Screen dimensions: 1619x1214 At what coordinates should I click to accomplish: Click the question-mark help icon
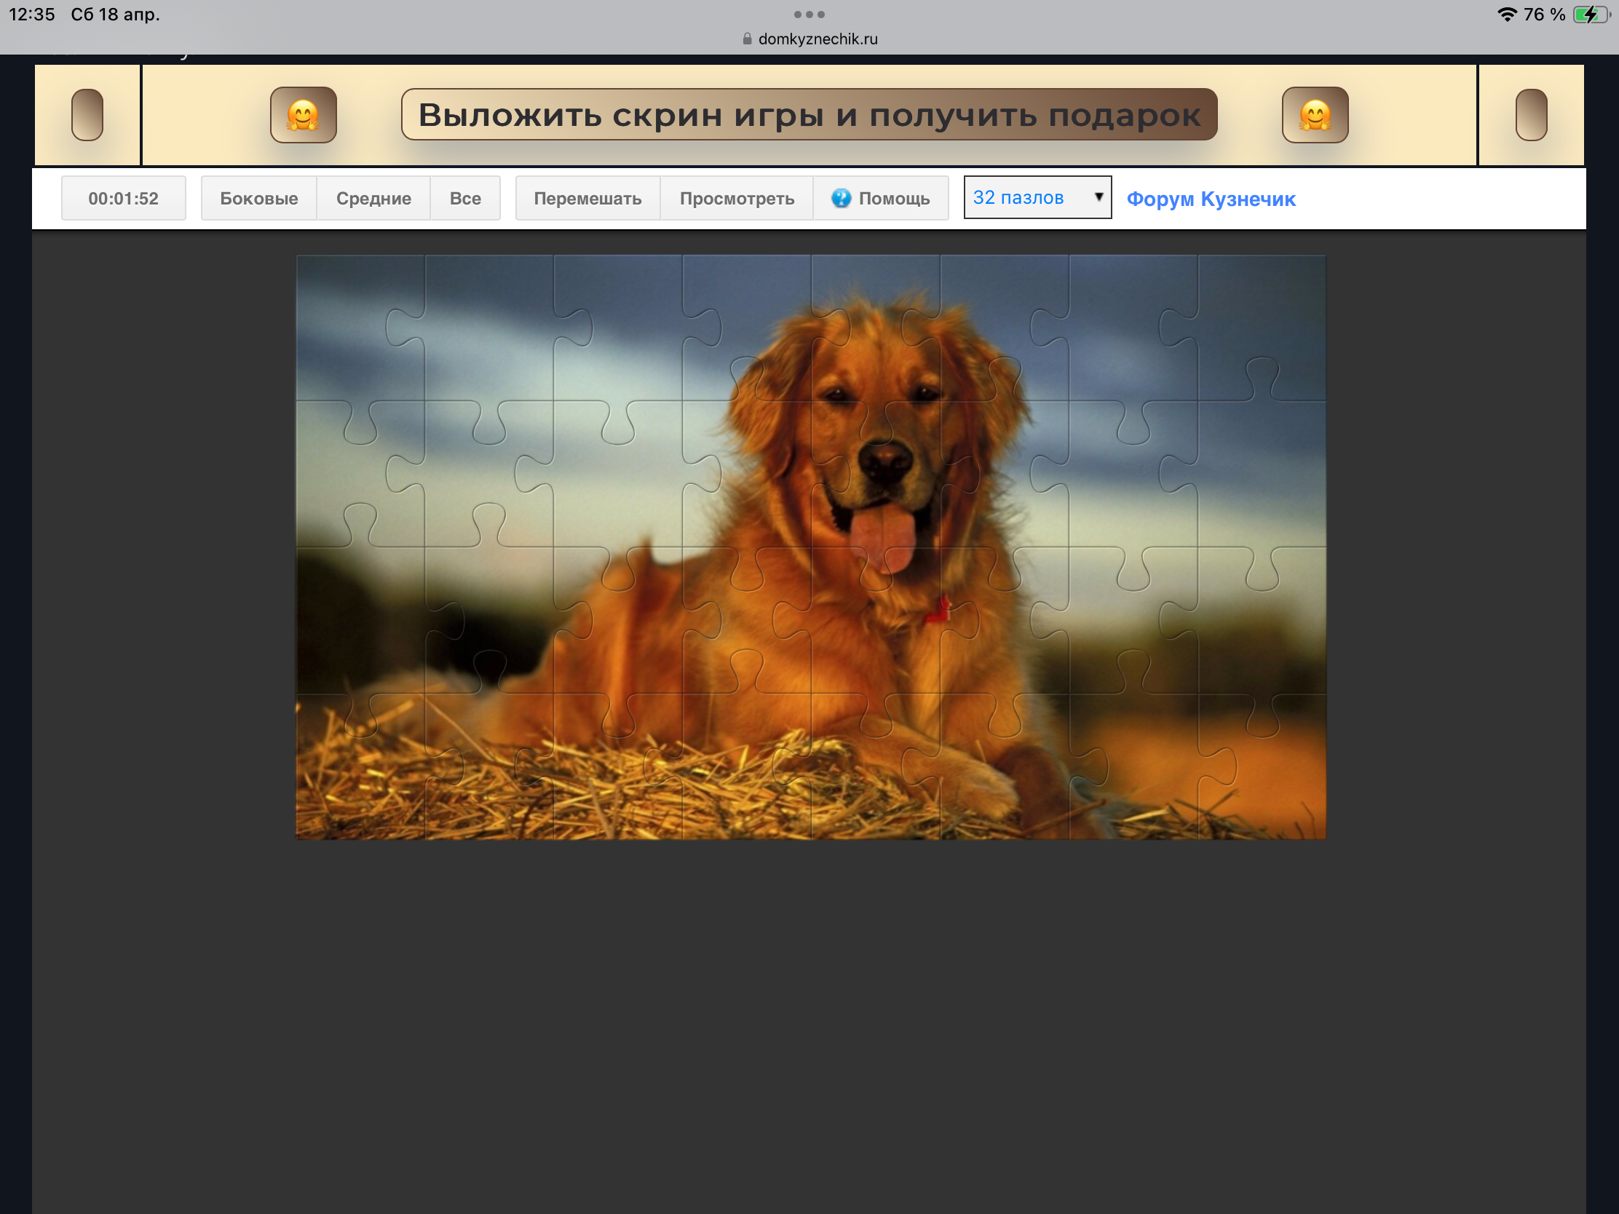[841, 198]
